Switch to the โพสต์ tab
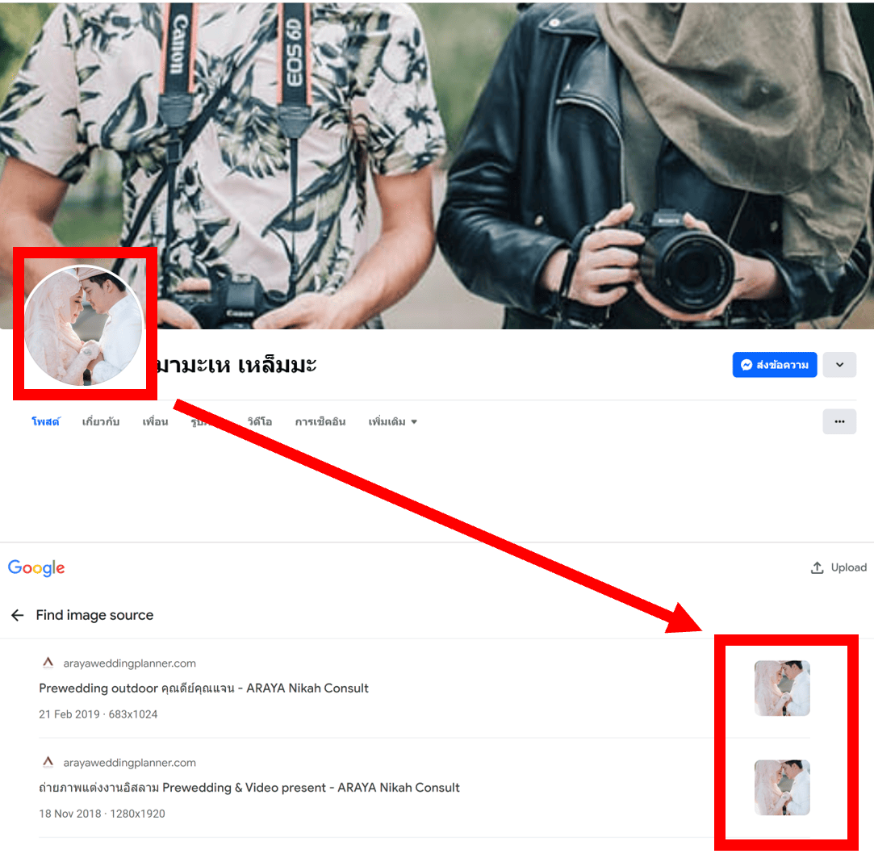This screenshot has width=874, height=858. [x=46, y=422]
